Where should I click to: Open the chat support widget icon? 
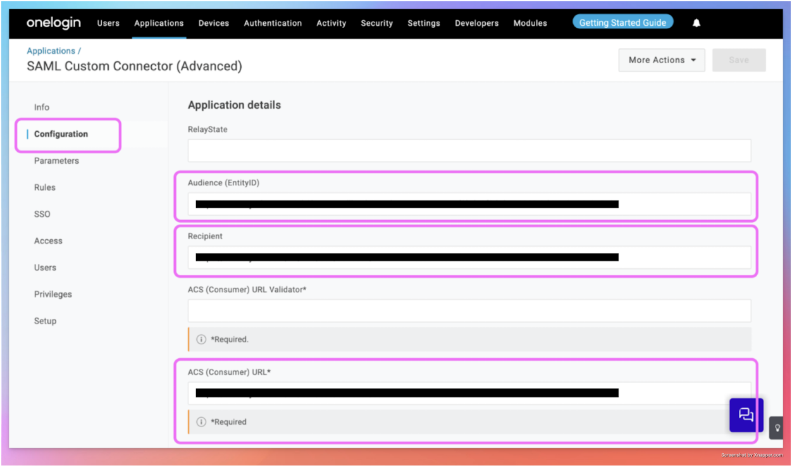click(x=746, y=415)
